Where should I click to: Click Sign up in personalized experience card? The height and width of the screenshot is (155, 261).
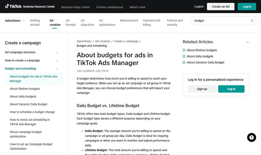pyautogui.click(x=202, y=89)
